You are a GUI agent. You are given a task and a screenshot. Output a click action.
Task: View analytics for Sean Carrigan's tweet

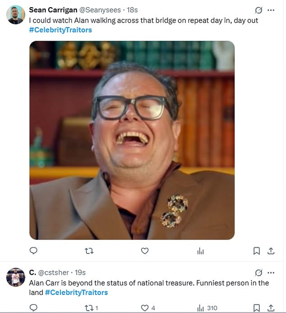201,251
